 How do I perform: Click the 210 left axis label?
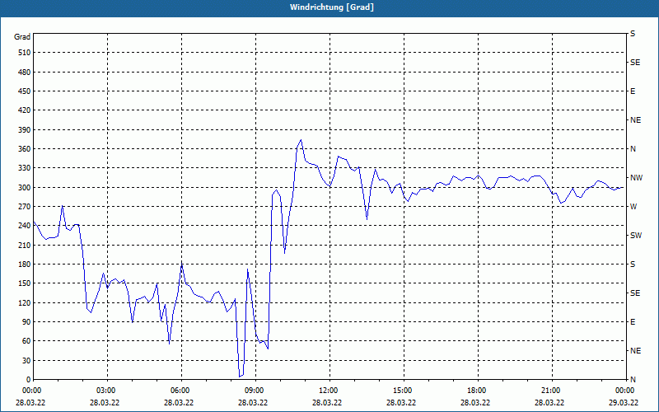(x=25, y=245)
